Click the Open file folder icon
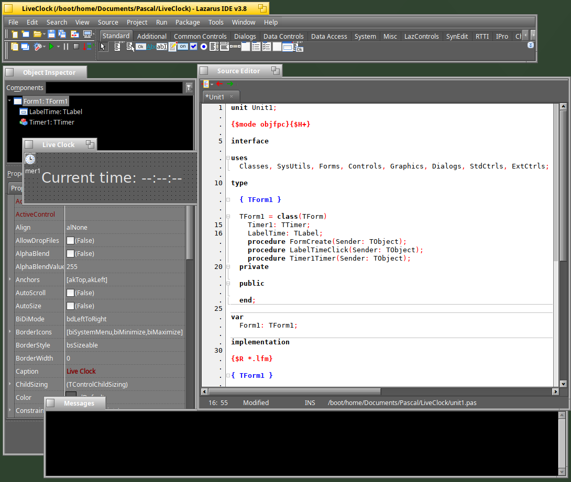The image size is (571, 482). [x=37, y=35]
